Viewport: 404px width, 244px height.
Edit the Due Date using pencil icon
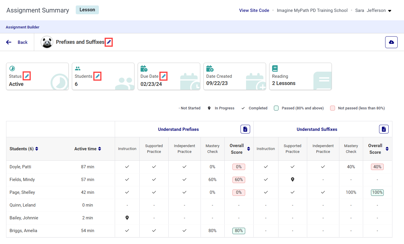point(163,76)
